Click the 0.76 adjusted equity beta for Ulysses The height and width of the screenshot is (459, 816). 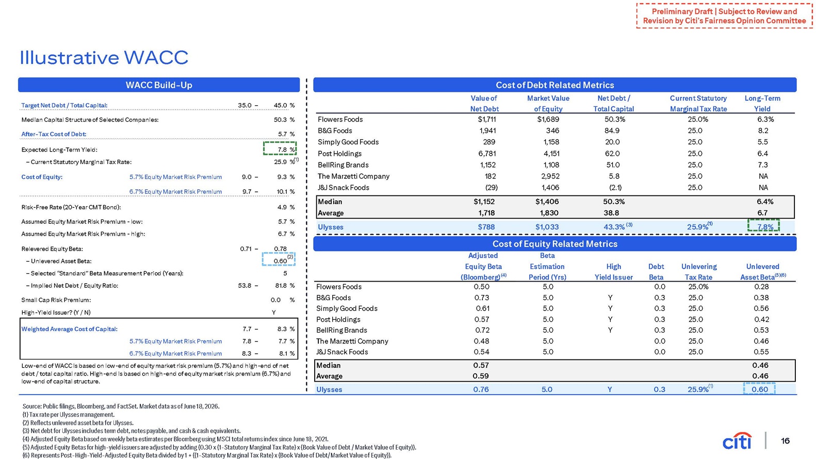pos(481,390)
